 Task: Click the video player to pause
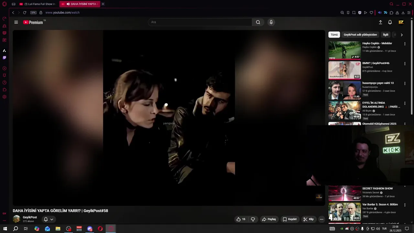tap(169, 118)
